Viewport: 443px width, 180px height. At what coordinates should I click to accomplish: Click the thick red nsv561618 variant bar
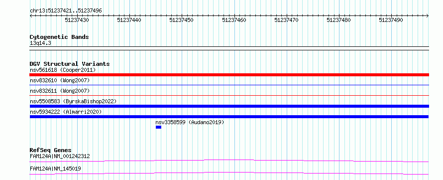[229, 75]
